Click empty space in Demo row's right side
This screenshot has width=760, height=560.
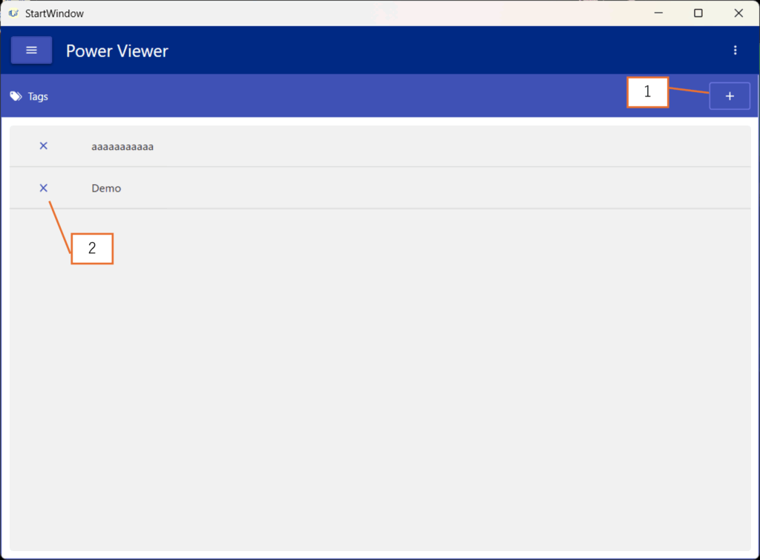[520, 189]
